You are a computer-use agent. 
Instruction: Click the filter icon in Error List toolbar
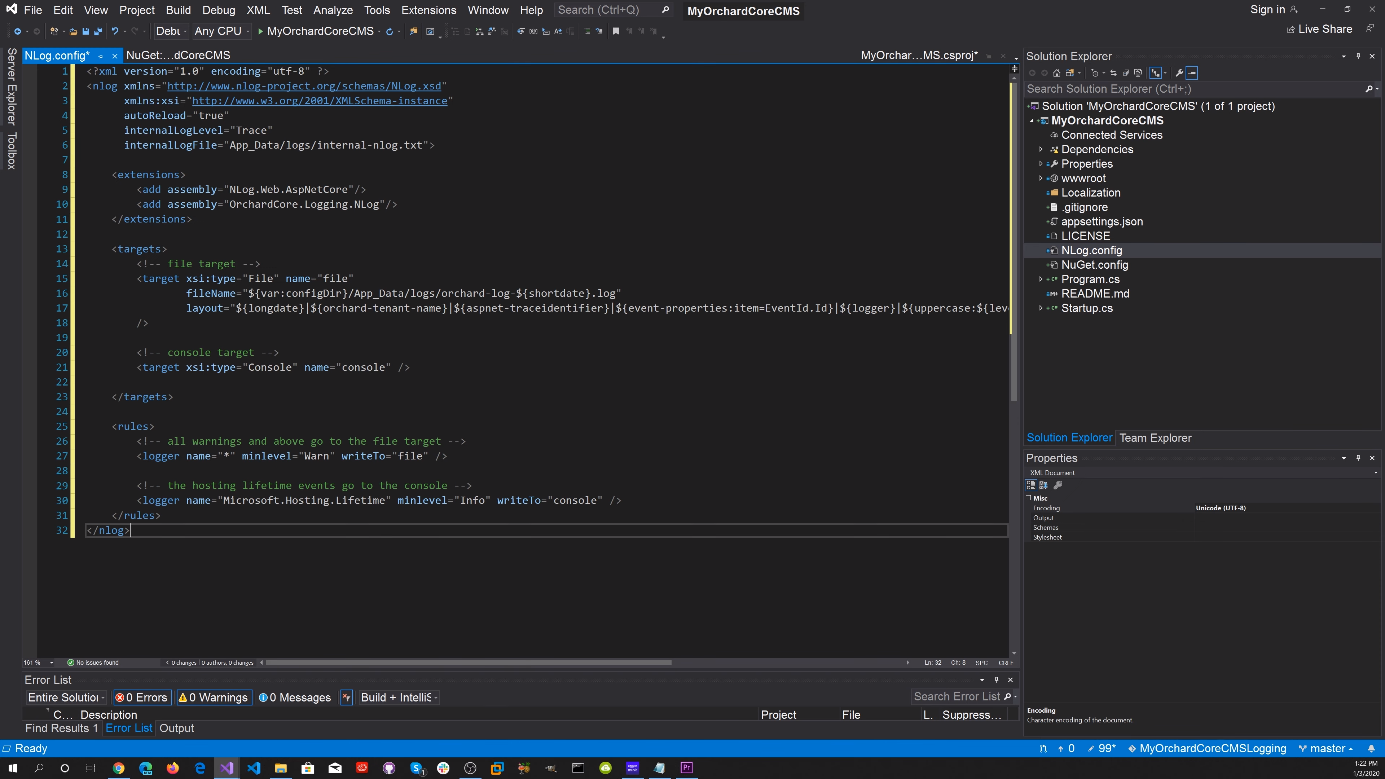346,697
